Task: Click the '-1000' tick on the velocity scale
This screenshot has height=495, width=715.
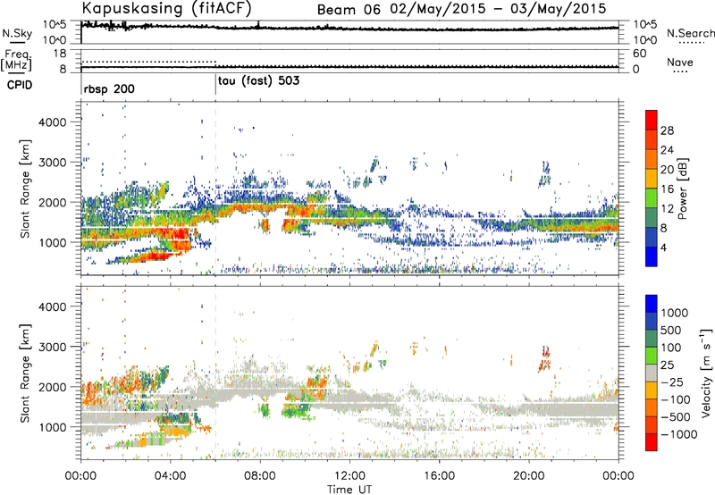Action: tap(678, 434)
